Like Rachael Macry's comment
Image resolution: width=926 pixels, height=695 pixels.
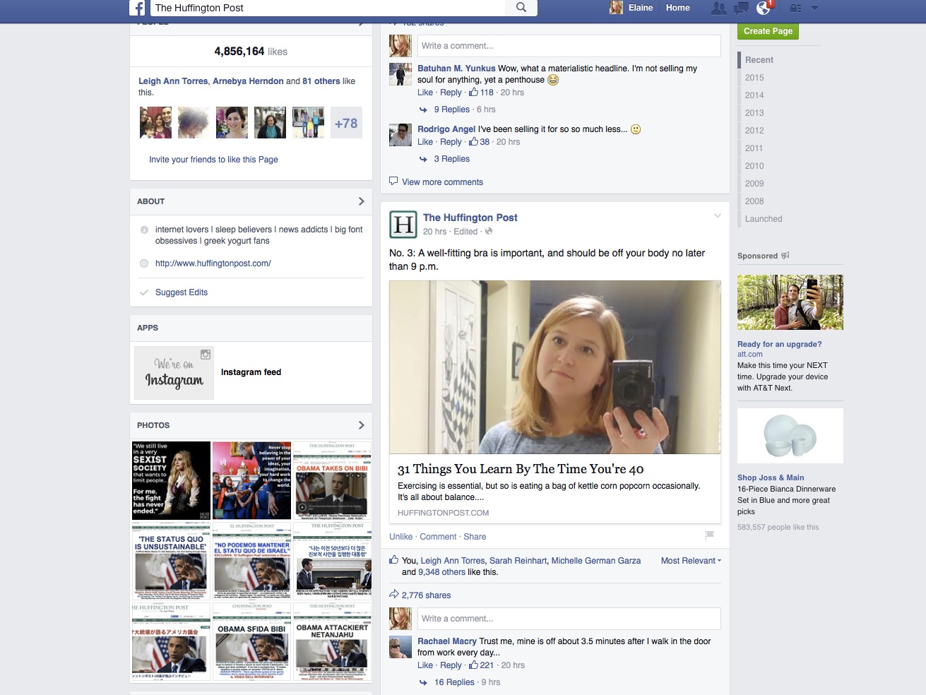425,665
